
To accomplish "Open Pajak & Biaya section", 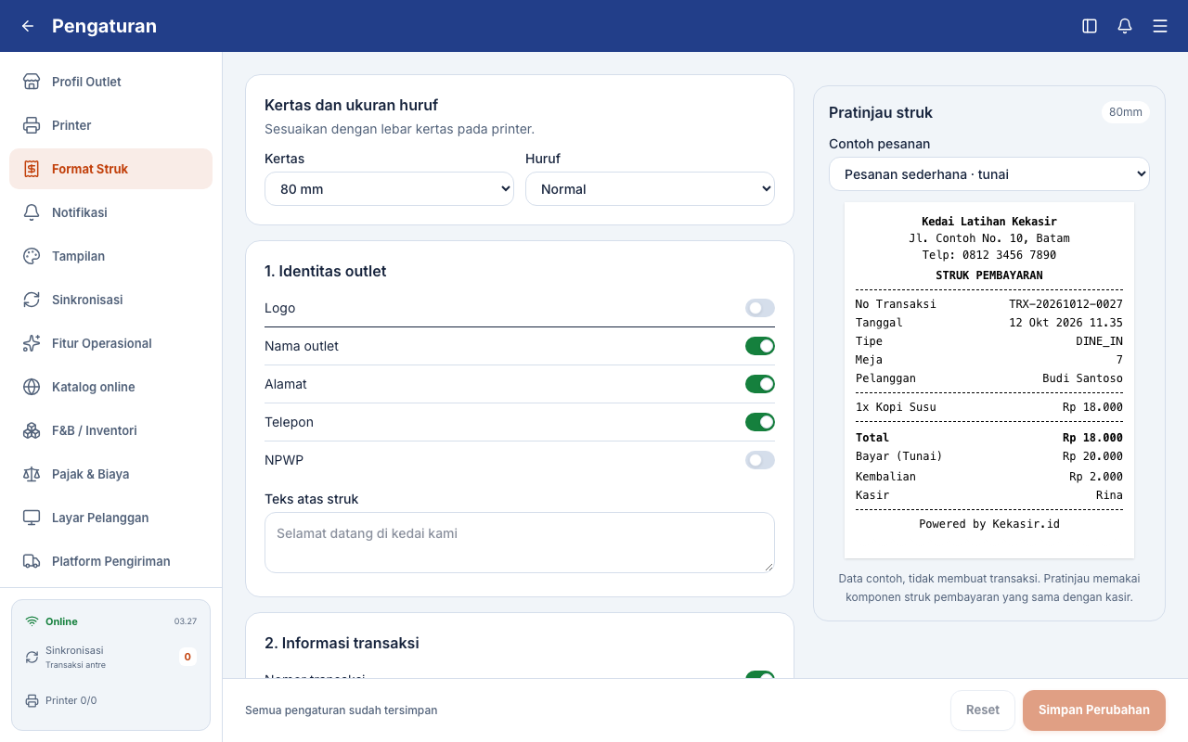I will [111, 474].
